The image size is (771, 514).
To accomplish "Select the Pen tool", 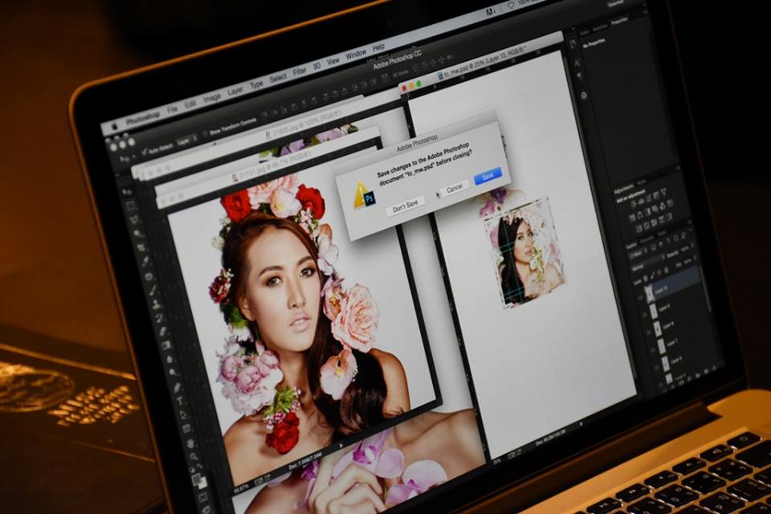I will pyautogui.click(x=177, y=388).
